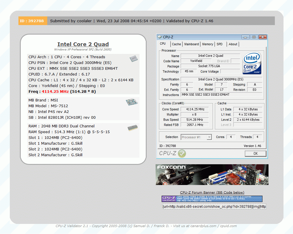Screen dimensions: 293x234
Task: Click the CPU-Z Validator 2.1 copyright footer
Action: coord(146,226)
